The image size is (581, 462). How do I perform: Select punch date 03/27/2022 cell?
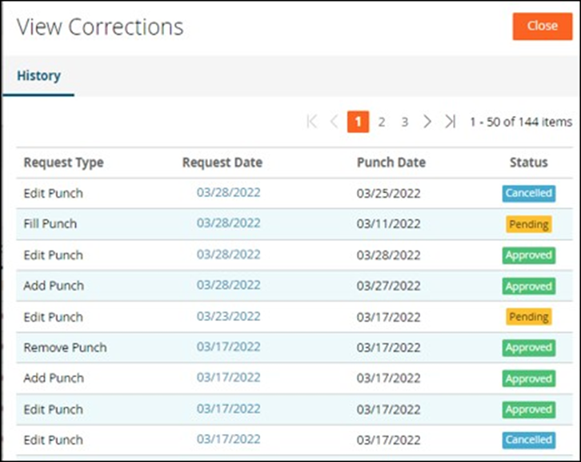388,286
